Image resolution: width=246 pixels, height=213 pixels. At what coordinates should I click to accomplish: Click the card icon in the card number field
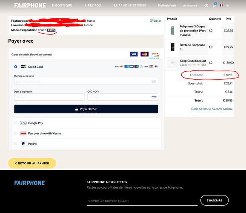[x=154, y=82]
